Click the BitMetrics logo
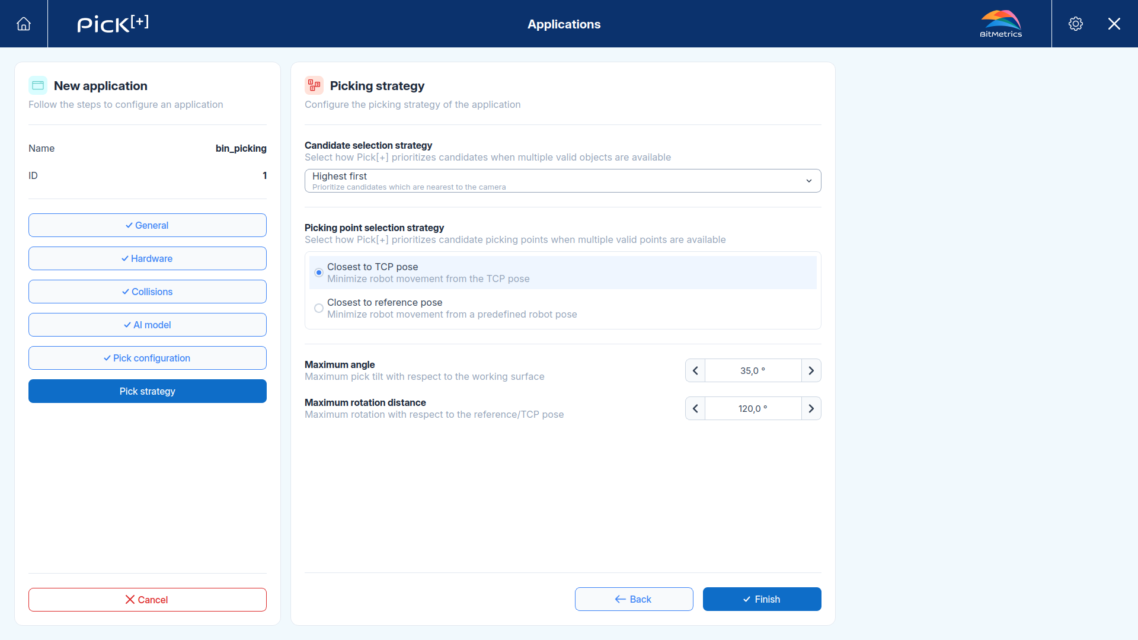Image resolution: width=1138 pixels, height=640 pixels. [x=1000, y=24]
